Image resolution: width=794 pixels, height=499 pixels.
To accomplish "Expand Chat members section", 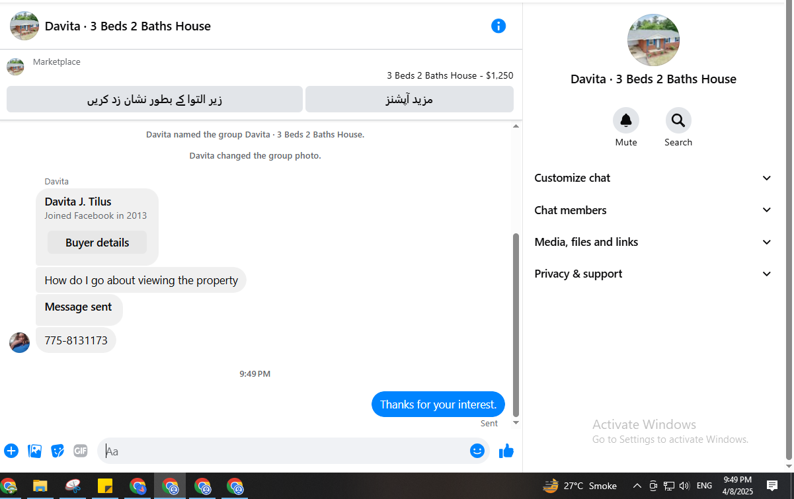I will pos(653,210).
